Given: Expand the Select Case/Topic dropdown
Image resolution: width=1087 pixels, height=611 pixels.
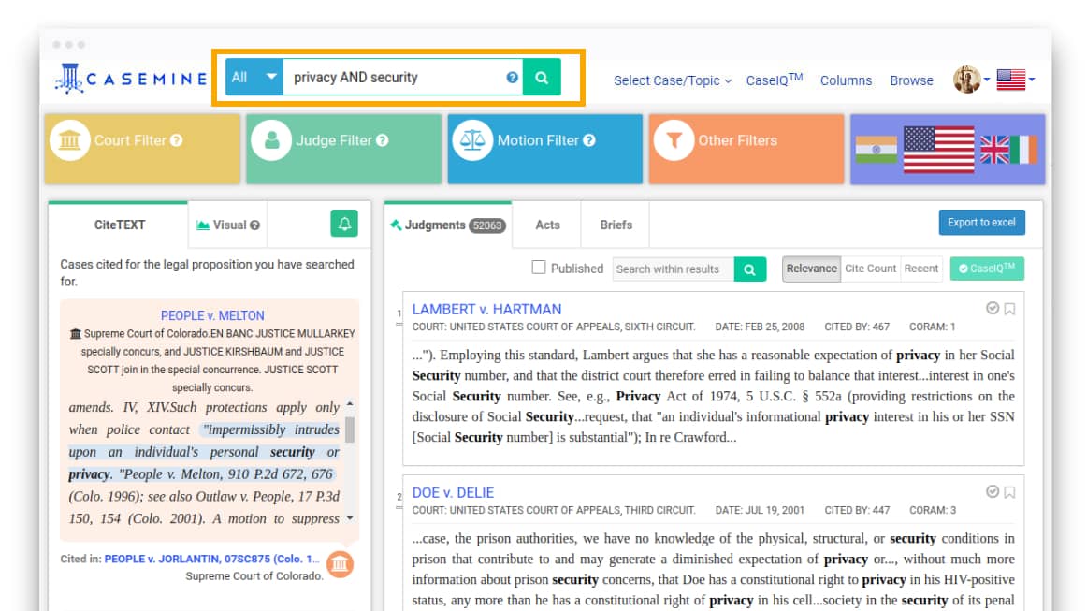Looking at the screenshot, I should click(x=672, y=80).
